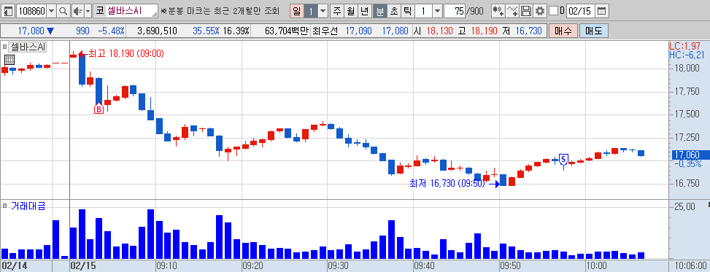The image size is (710, 272).
Task: Open the stock code history dropdown
Action: coord(52,11)
